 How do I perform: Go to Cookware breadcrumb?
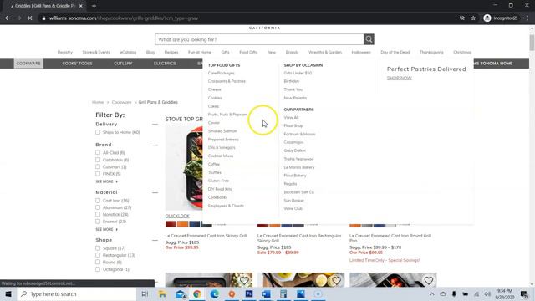pos(121,102)
